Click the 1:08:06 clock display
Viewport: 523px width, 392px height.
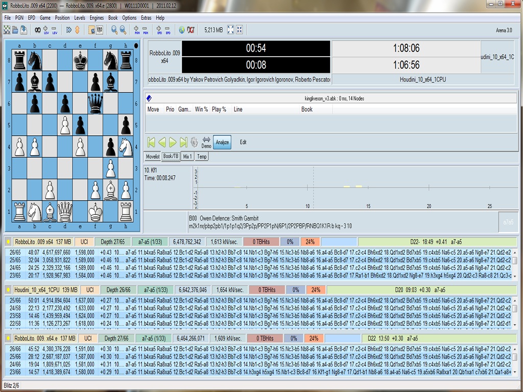pyautogui.click(x=406, y=48)
